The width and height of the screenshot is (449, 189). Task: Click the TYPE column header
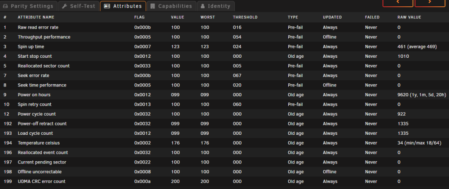coord(293,17)
